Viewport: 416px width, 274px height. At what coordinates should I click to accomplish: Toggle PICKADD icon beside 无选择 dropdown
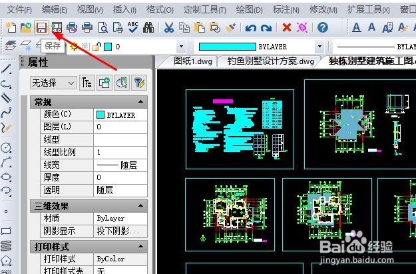(87, 83)
